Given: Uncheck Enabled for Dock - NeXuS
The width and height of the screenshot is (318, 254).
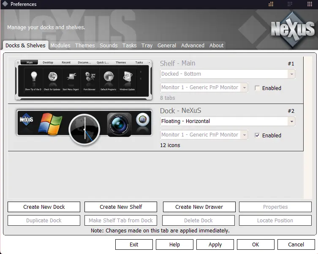Looking at the screenshot, I should coord(257,135).
